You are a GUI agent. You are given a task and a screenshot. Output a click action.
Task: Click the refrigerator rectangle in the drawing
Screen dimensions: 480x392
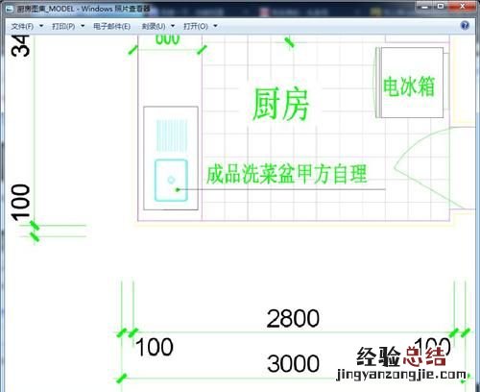(x=412, y=83)
